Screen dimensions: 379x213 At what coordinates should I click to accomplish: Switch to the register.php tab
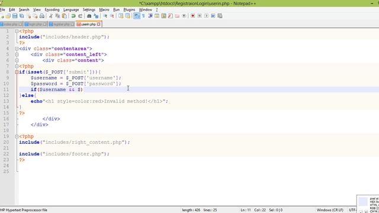point(62,24)
